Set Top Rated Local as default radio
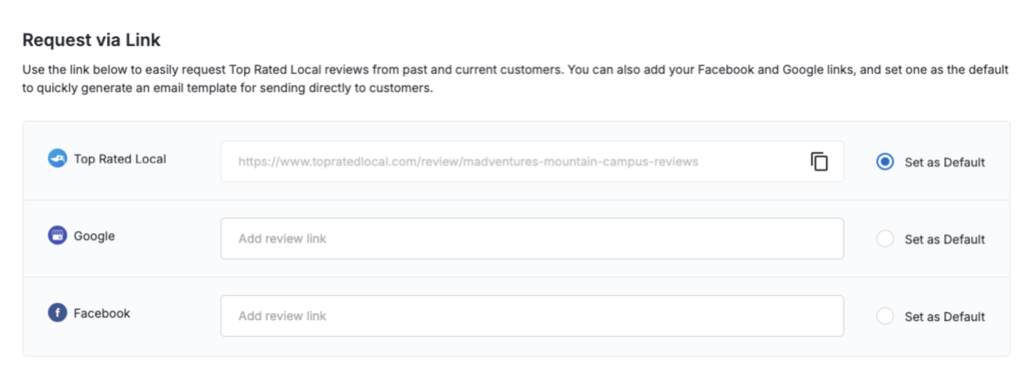The height and width of the screenshot is (375, 1035). (x=885, y=162)
